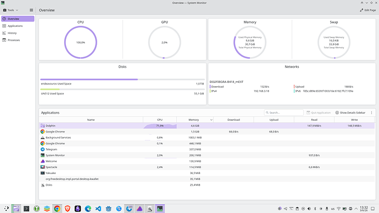This screenshot has height=213, width=379.
Task: Click the Memory column sort arrow
Action: 211,120
